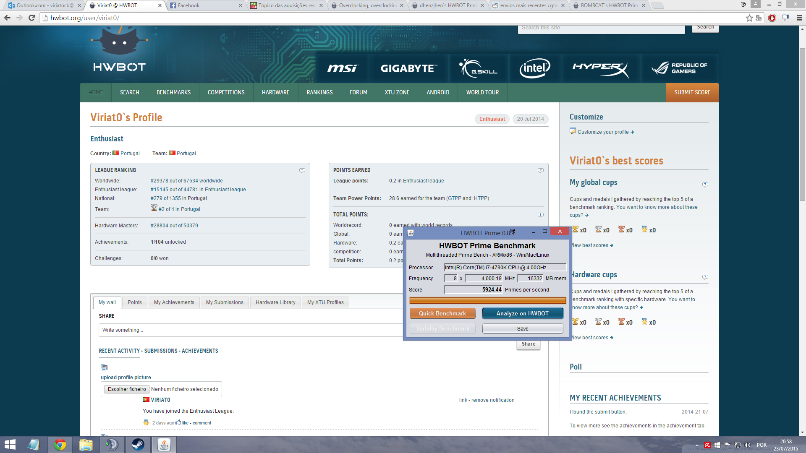Click the SUBMIT SCORE button
806x453 pixels.
(692, 92)
